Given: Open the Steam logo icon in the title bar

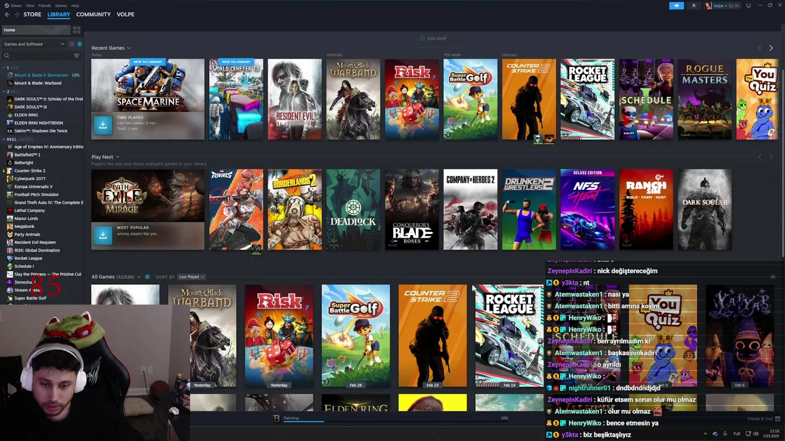Looking at the screenshot, I should [6, 6].
